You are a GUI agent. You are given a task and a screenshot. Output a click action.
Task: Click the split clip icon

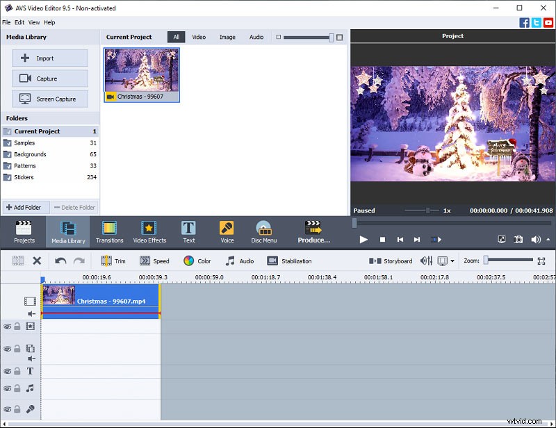(x=18, y=261)
